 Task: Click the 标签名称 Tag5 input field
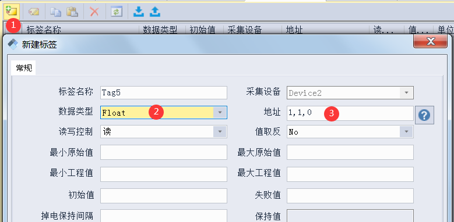click(164, 92)
